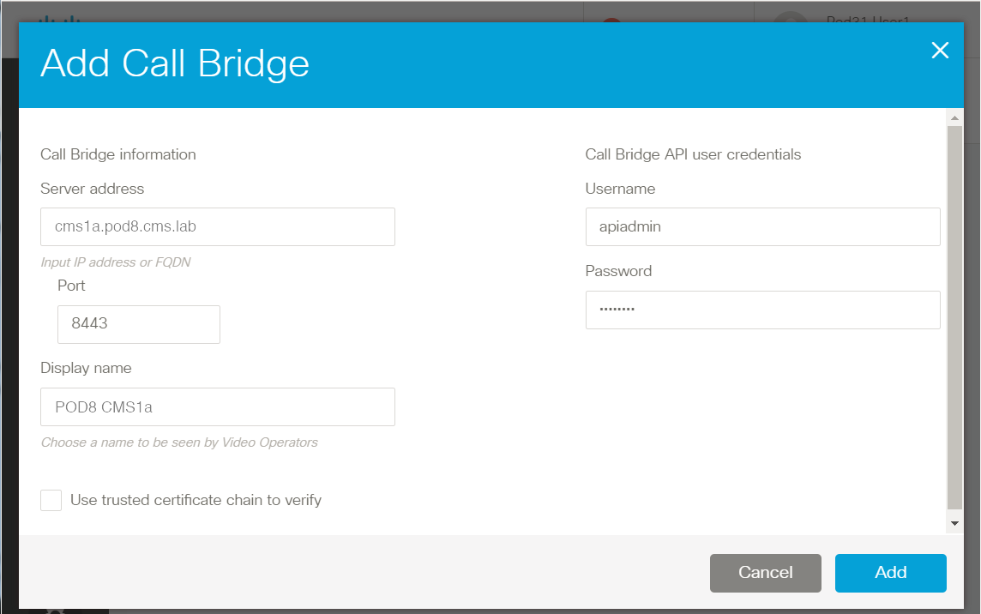Click the red status icon in header
The width and height of the screenshot is (981, 614).
[x=612, y=21]
